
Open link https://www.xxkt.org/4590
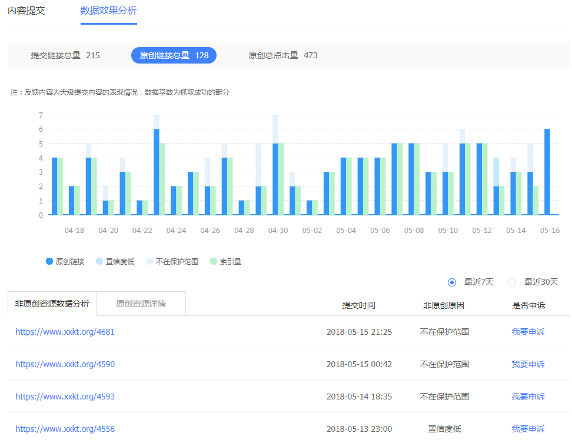coord(65,364)
